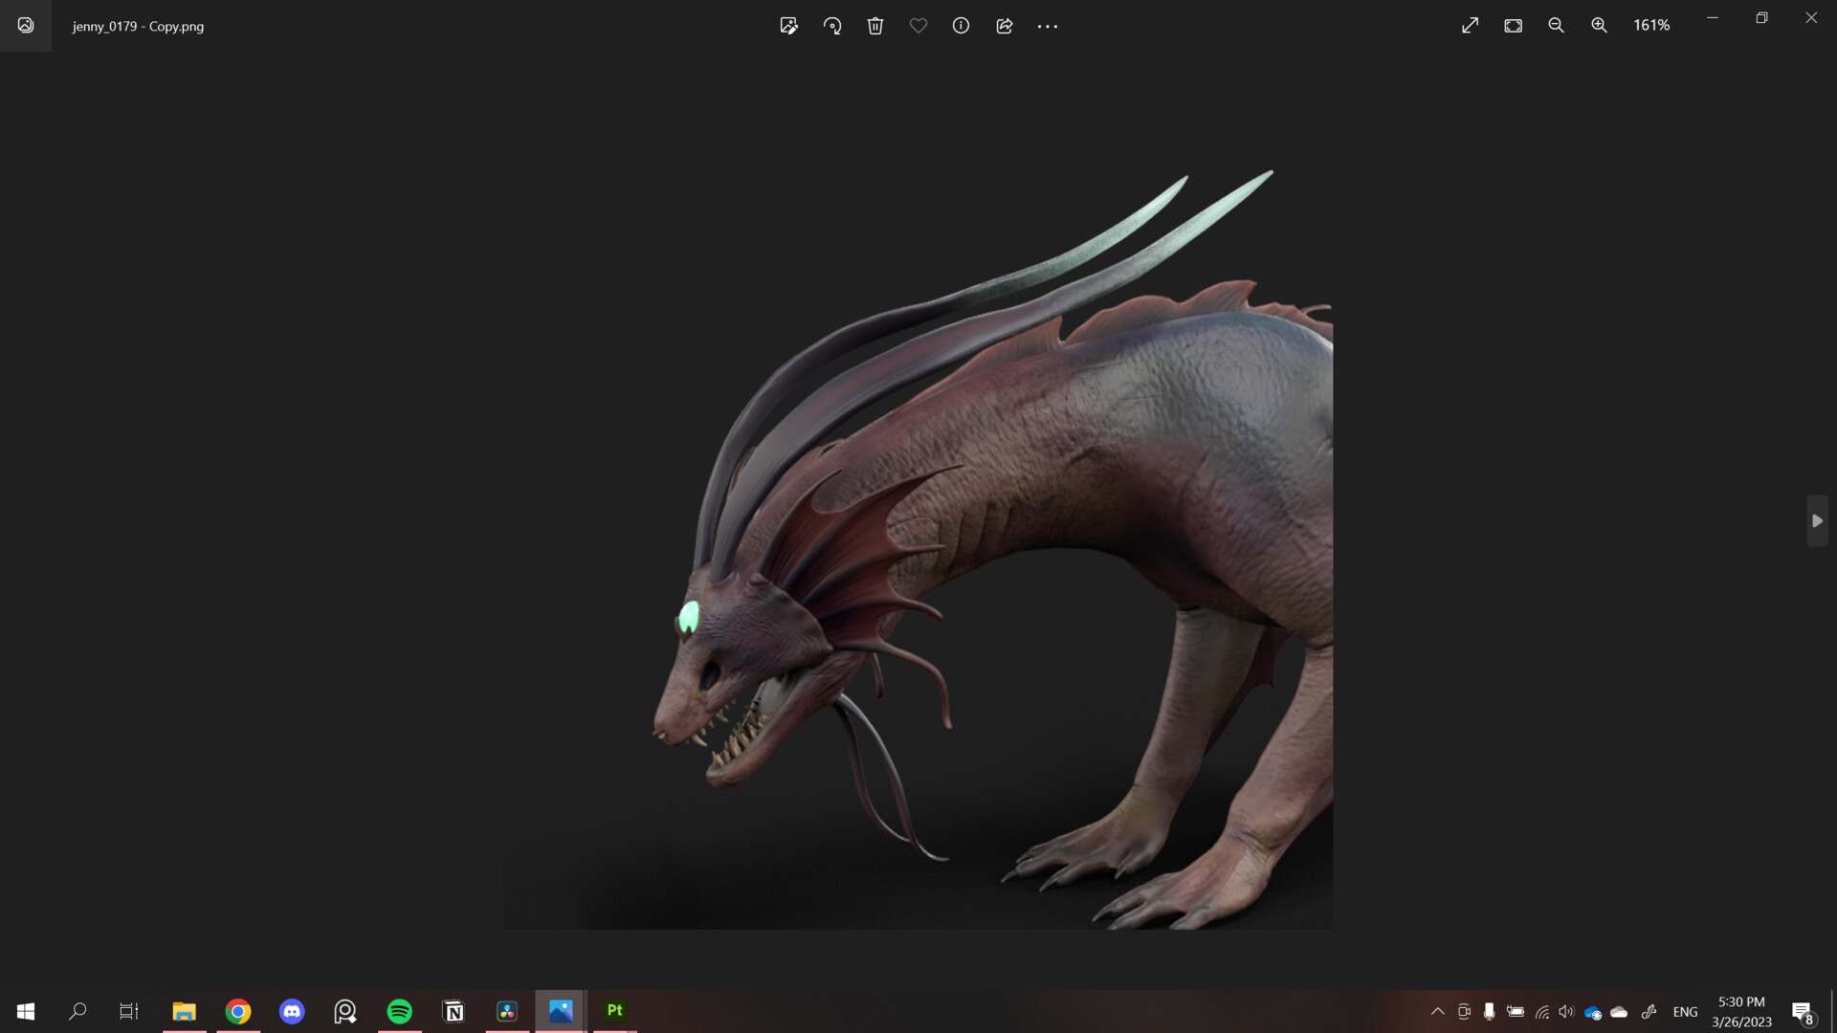Enter full screen view
Image resolution: width=1837 pixels, height=1033 pixels.
(1471, 26)
